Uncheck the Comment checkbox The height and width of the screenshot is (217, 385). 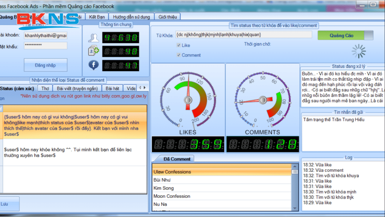(179, 55)
